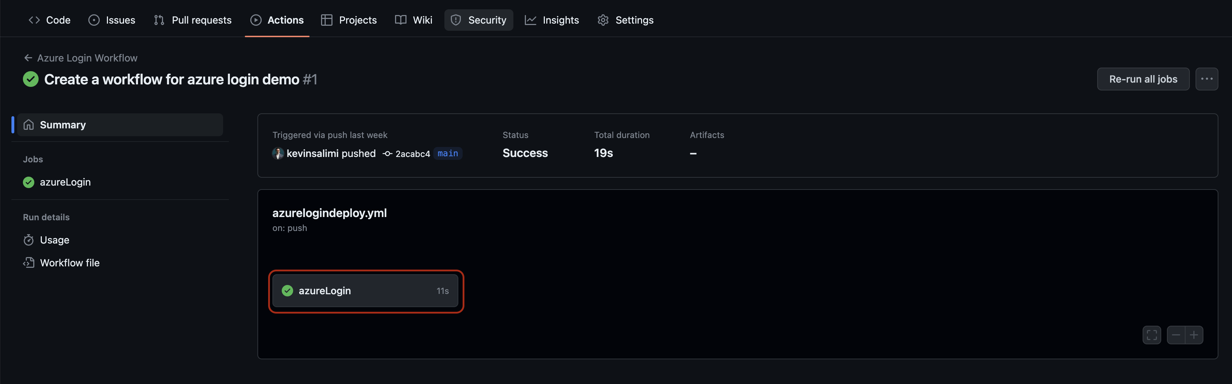The height and width of the screenshot is (384, 1232).
Task: Click the green check on azureLogin graph card
Action: point(287,291)
